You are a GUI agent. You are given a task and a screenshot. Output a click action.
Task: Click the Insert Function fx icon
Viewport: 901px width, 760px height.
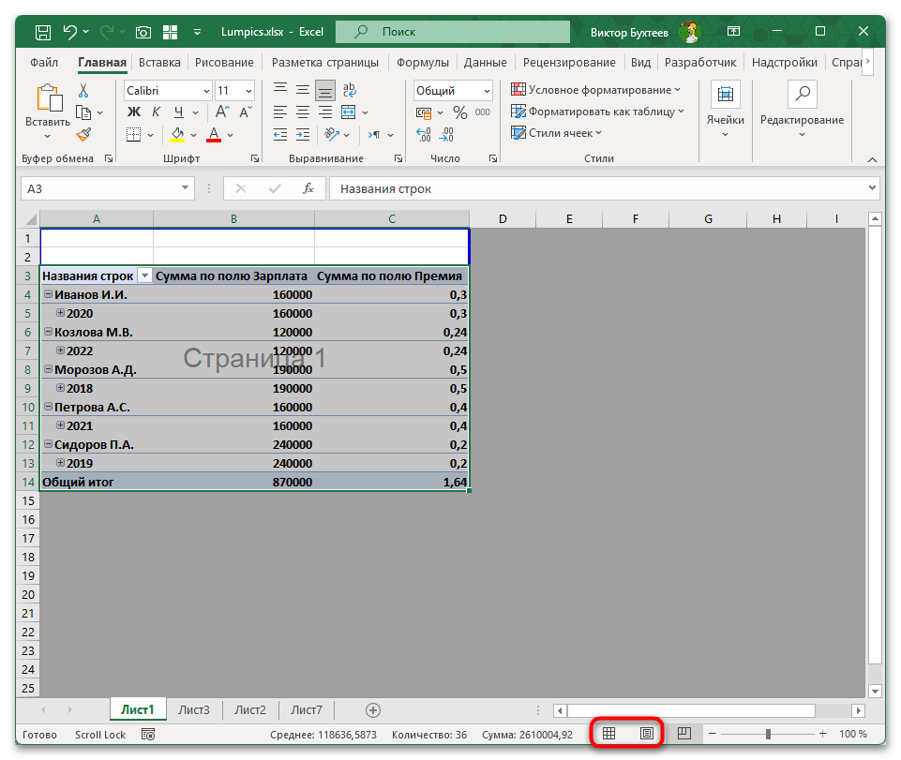pyautogui.click(x=308, y=188)
